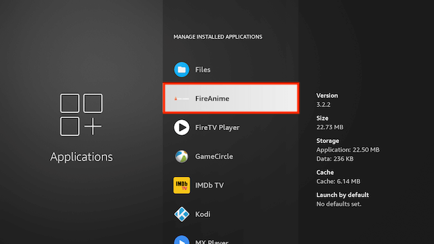The image size is (434, 244).
Task: Click the Version 3.2.2 info
Action: pos(327,100)
